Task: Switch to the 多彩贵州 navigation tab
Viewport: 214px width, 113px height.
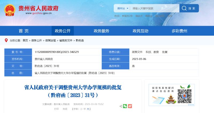Action: [x=179, y=31]
